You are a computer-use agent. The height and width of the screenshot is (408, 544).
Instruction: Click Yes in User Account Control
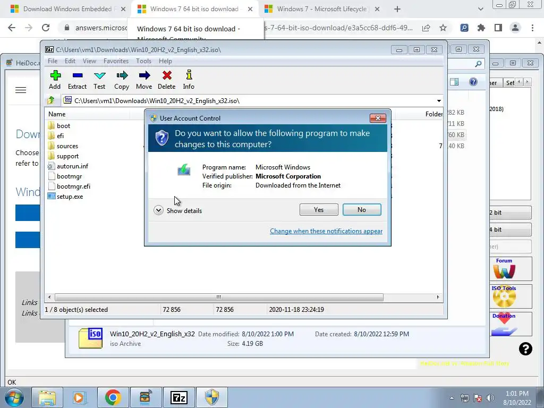pos(319,209)
